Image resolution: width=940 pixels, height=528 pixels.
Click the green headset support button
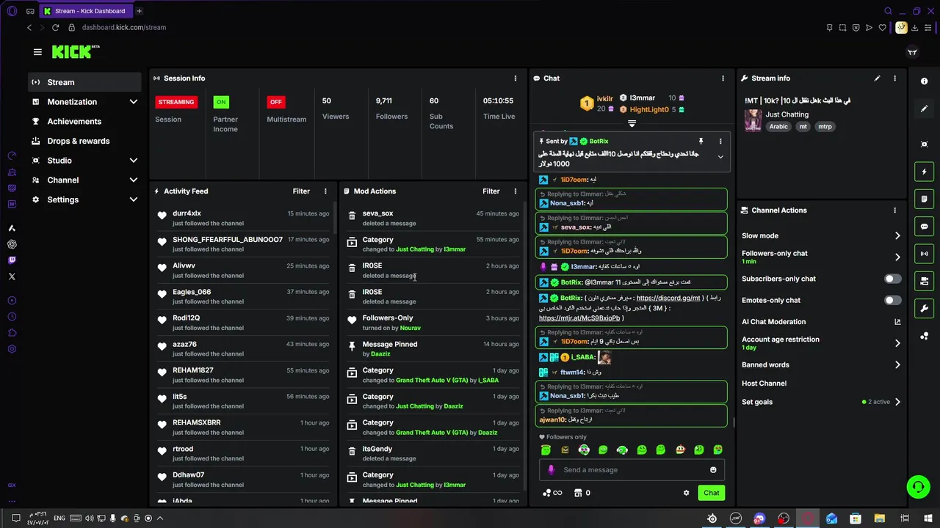(x=917, y=487)
